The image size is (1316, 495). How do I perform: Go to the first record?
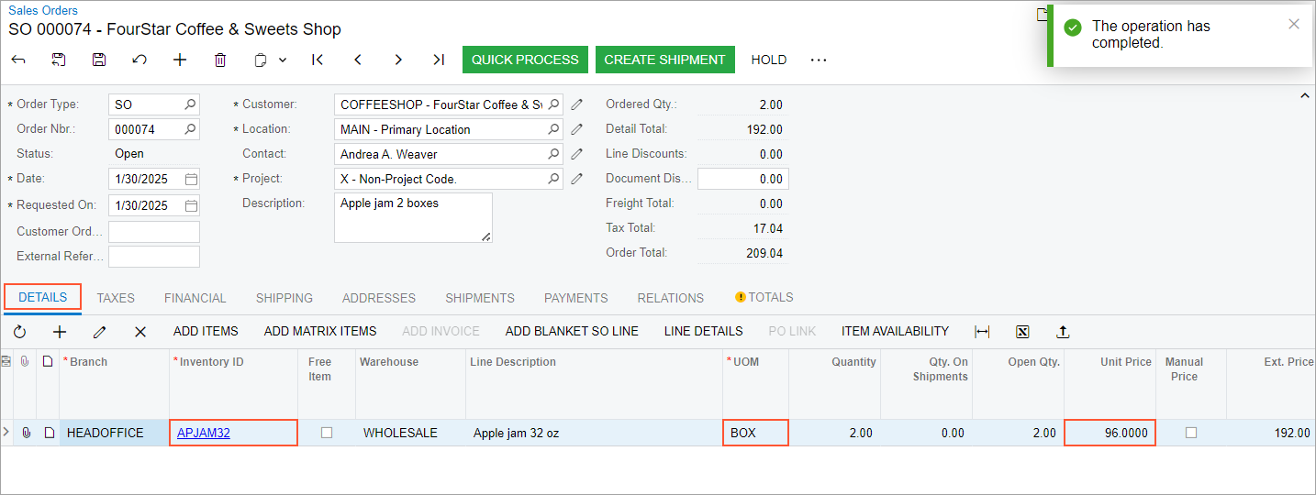(x=318, y=60)
